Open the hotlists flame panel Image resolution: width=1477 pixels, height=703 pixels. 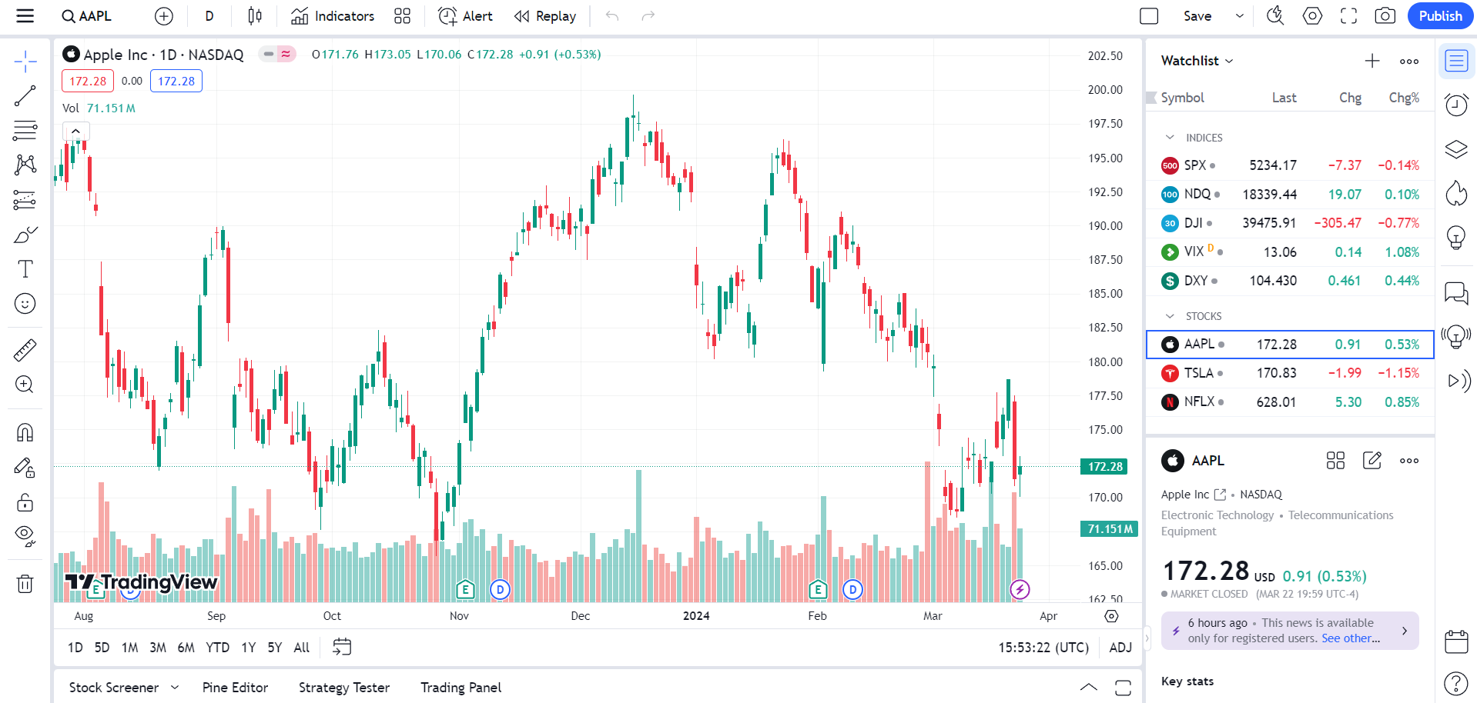pos(1456,193)
